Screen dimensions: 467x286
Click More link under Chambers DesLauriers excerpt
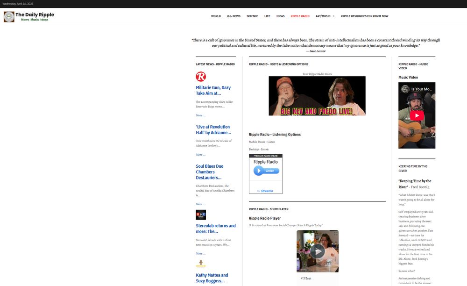200,204
